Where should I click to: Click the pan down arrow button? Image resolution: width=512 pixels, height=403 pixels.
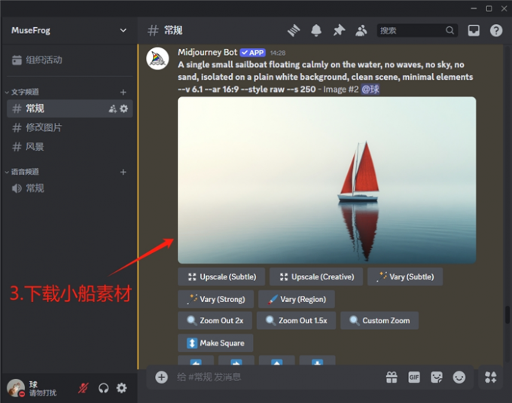[x=318, y=361]
